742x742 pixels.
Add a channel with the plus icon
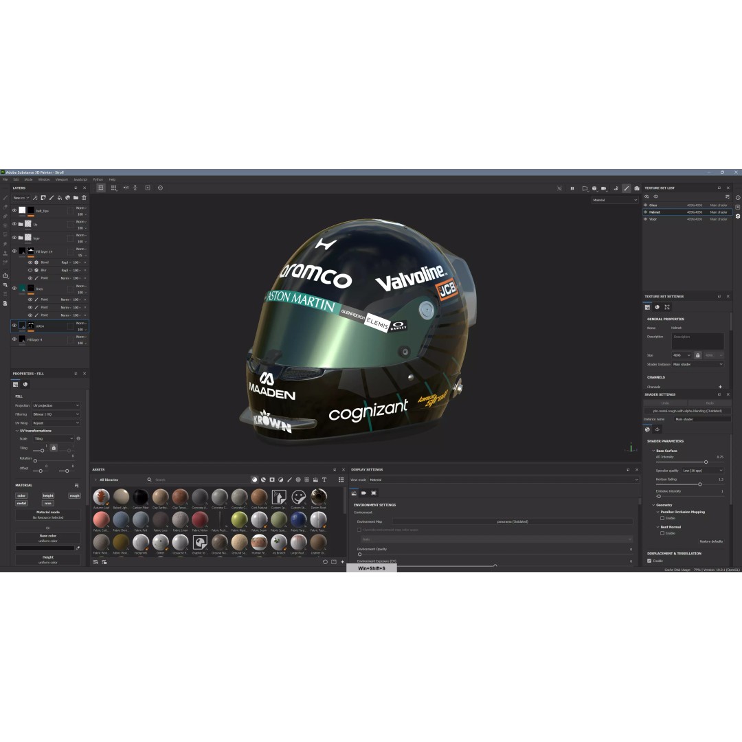point(720,387)
